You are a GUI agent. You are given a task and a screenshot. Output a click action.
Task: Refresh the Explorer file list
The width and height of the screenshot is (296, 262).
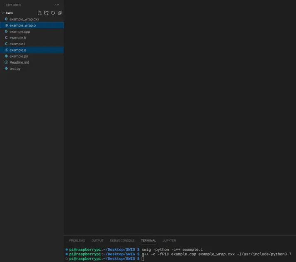click(53, 13)
